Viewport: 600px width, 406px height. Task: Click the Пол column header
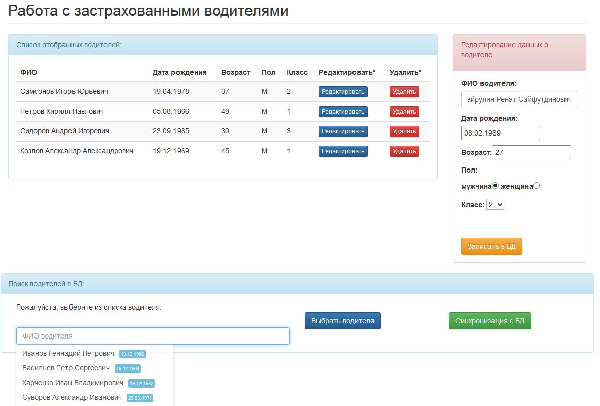click(269, 72)
